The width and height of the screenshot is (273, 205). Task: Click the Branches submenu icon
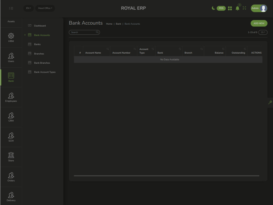[29, 54]
